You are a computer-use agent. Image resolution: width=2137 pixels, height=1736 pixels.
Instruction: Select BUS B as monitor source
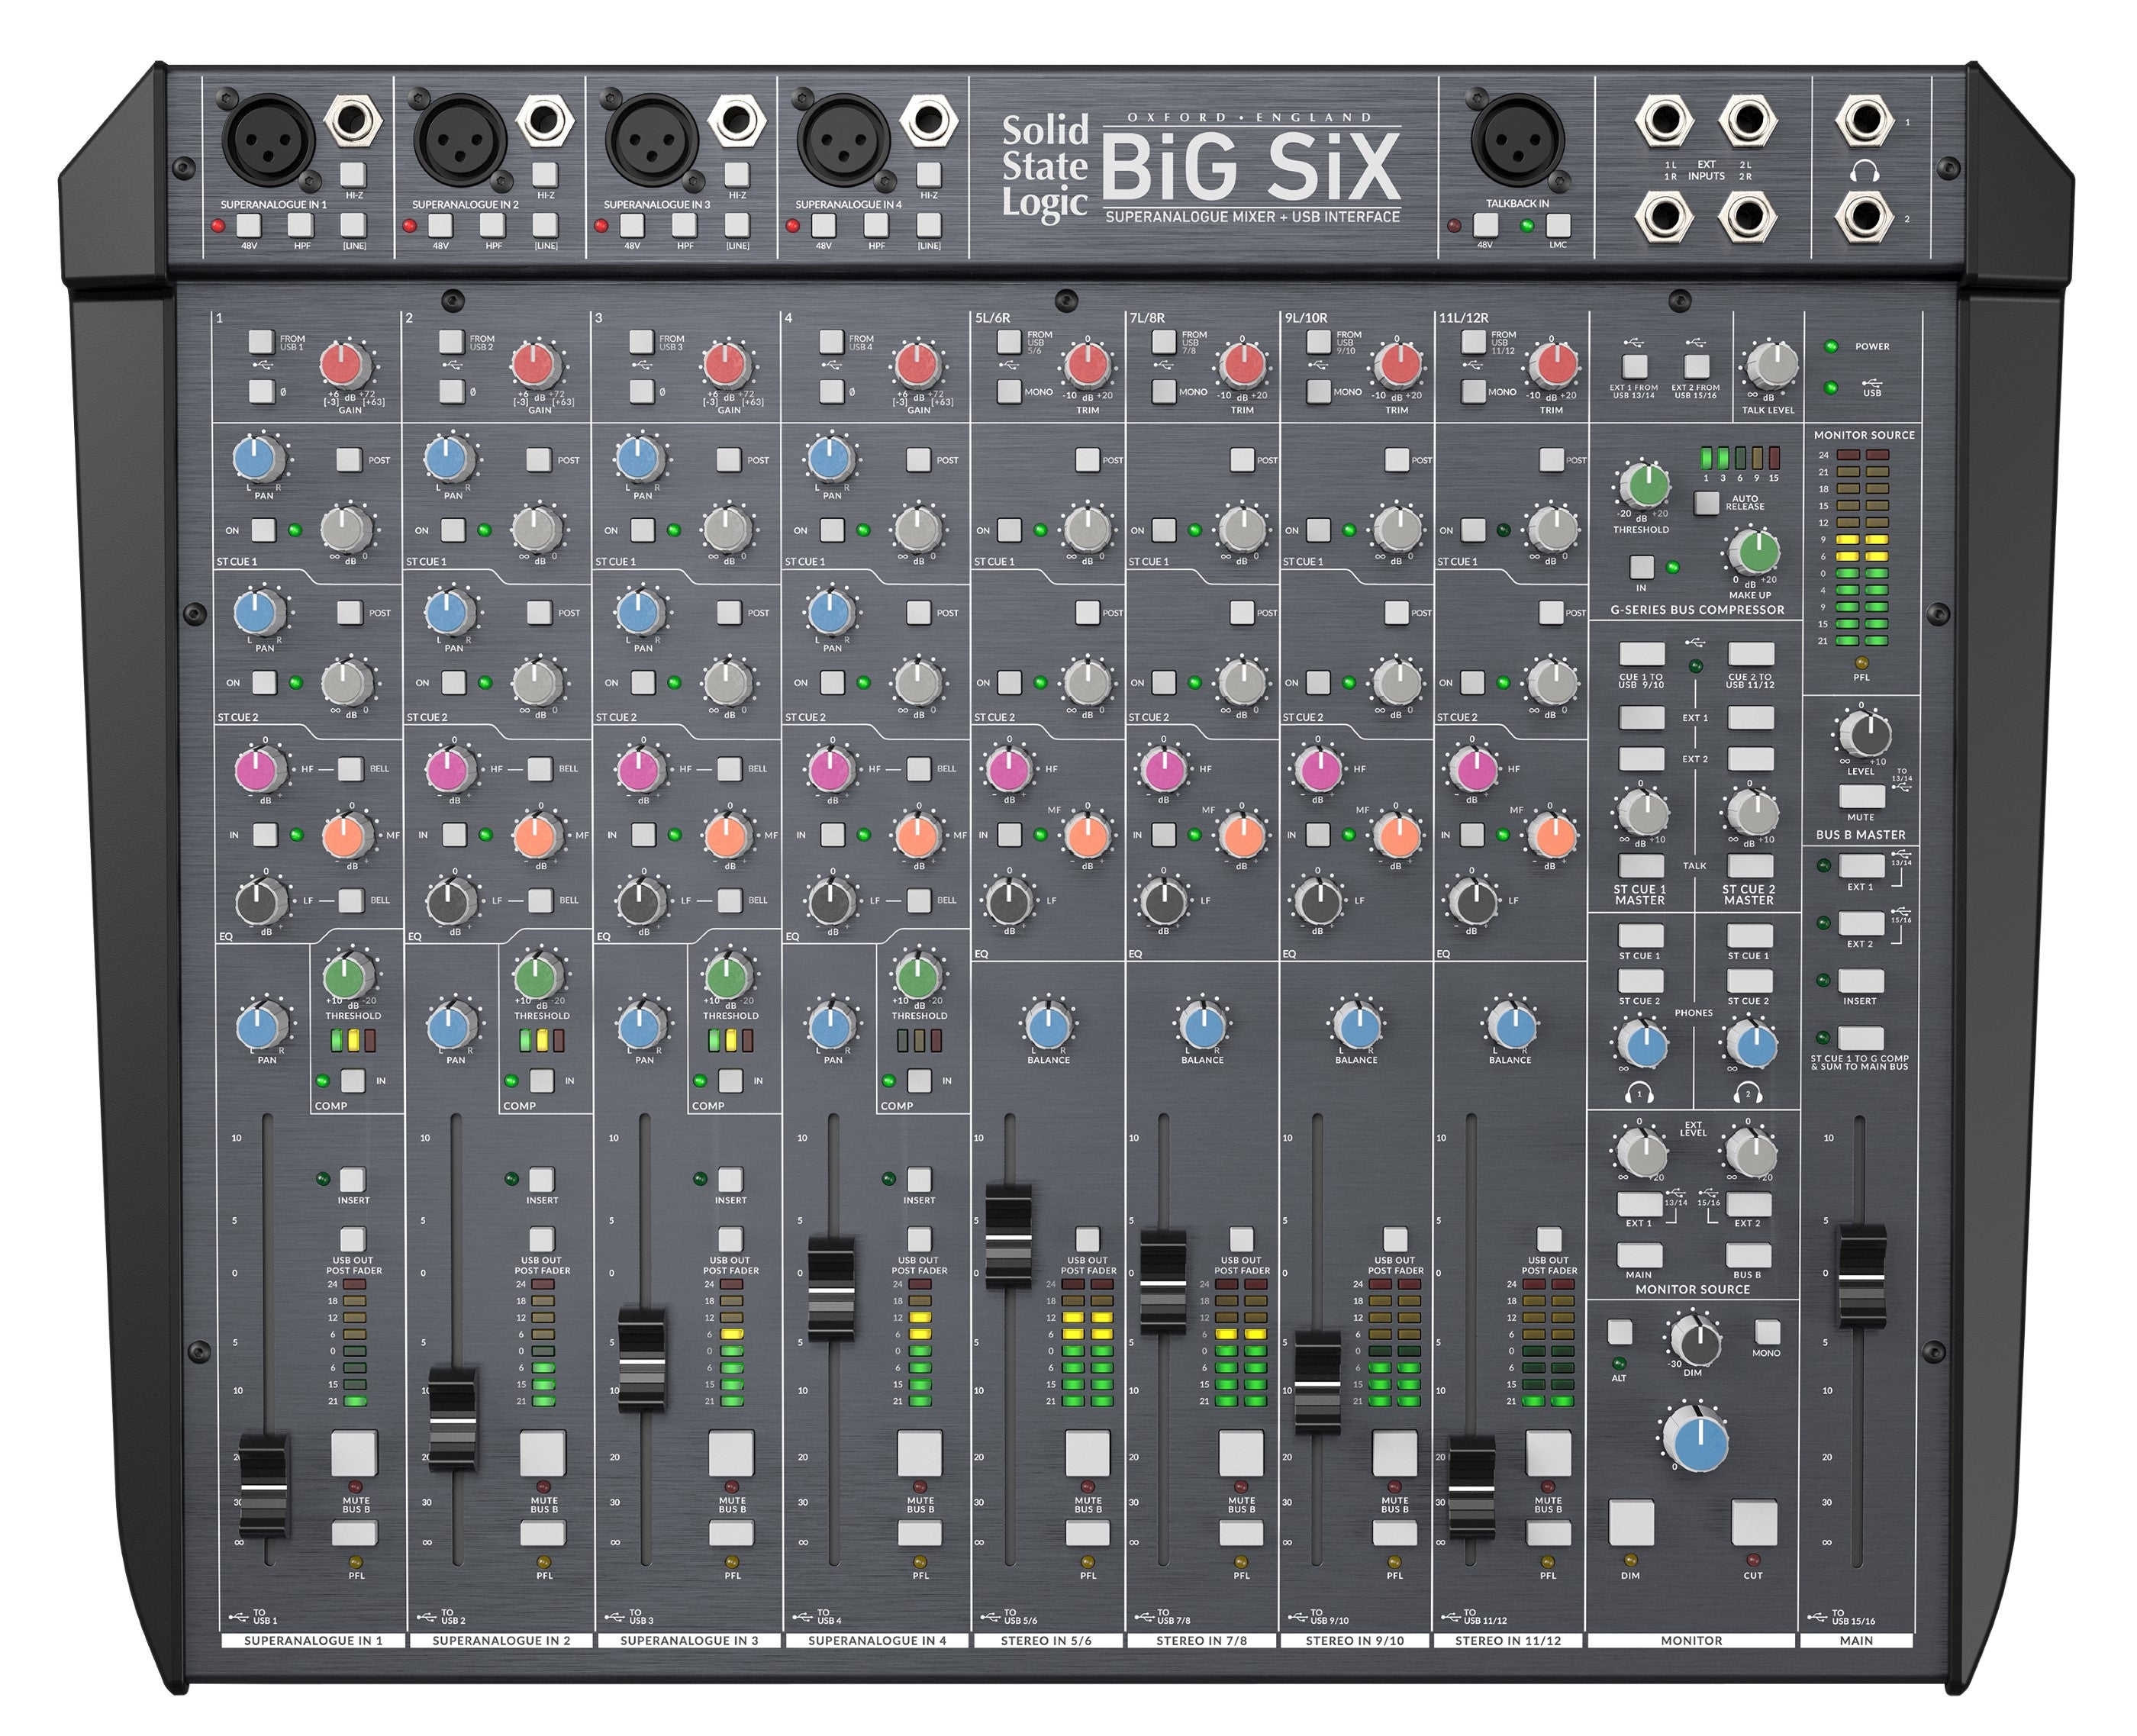point(1749,1256)
